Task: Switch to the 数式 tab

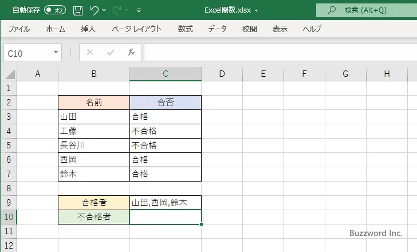Action: [186, 29]
